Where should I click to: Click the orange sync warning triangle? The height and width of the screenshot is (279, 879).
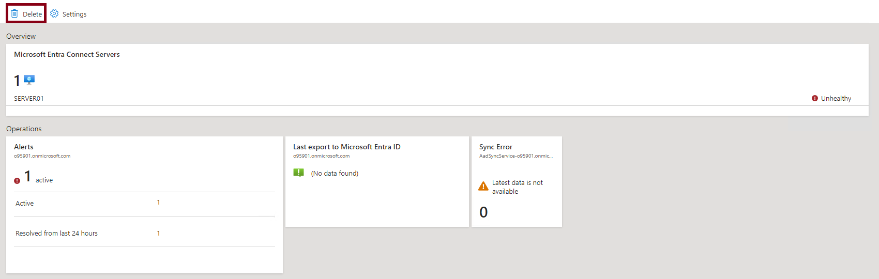point(483,186)
